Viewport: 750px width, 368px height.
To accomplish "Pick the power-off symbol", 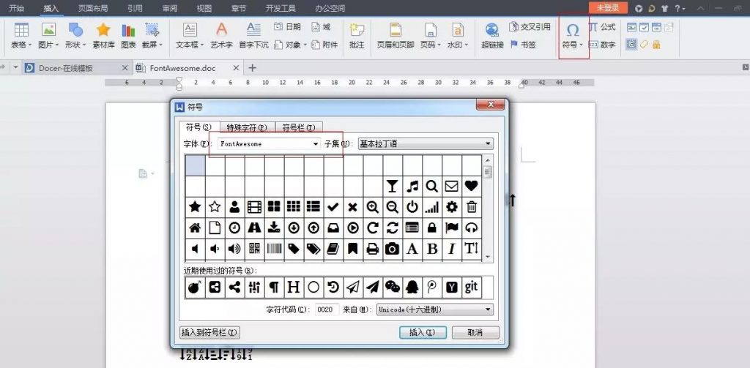I will 412,206.
